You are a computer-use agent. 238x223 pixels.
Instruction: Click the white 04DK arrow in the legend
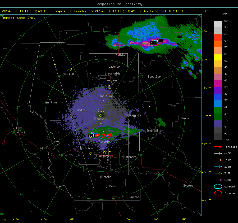218,154
